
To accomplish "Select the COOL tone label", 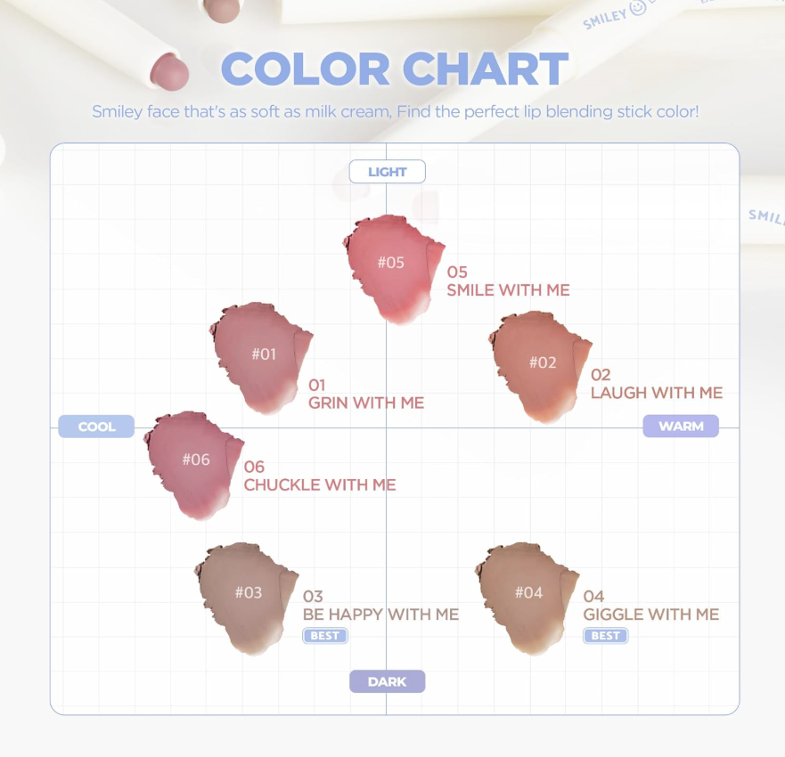I will (96, 427).
